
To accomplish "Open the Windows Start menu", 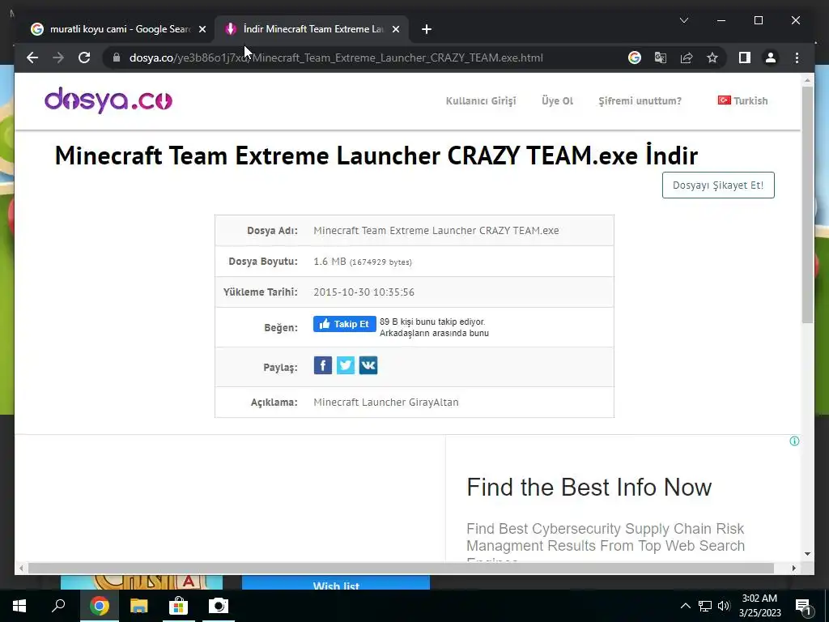I will [19, 606].
